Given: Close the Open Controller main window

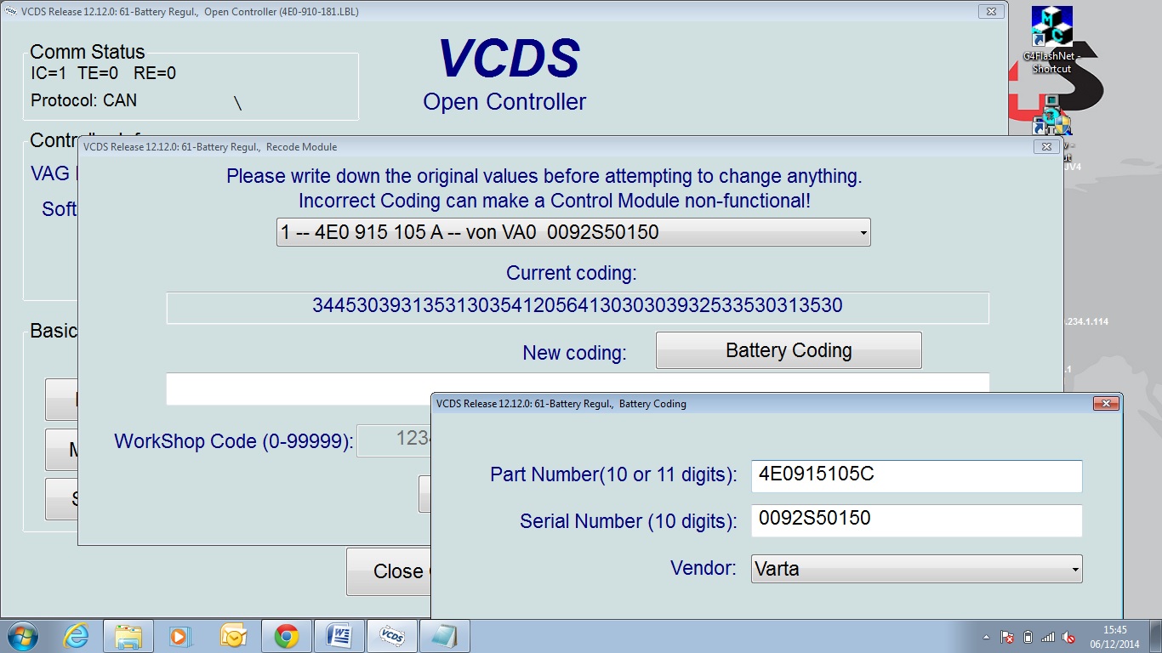Looking at the screenshot, I should pos(991,12).
